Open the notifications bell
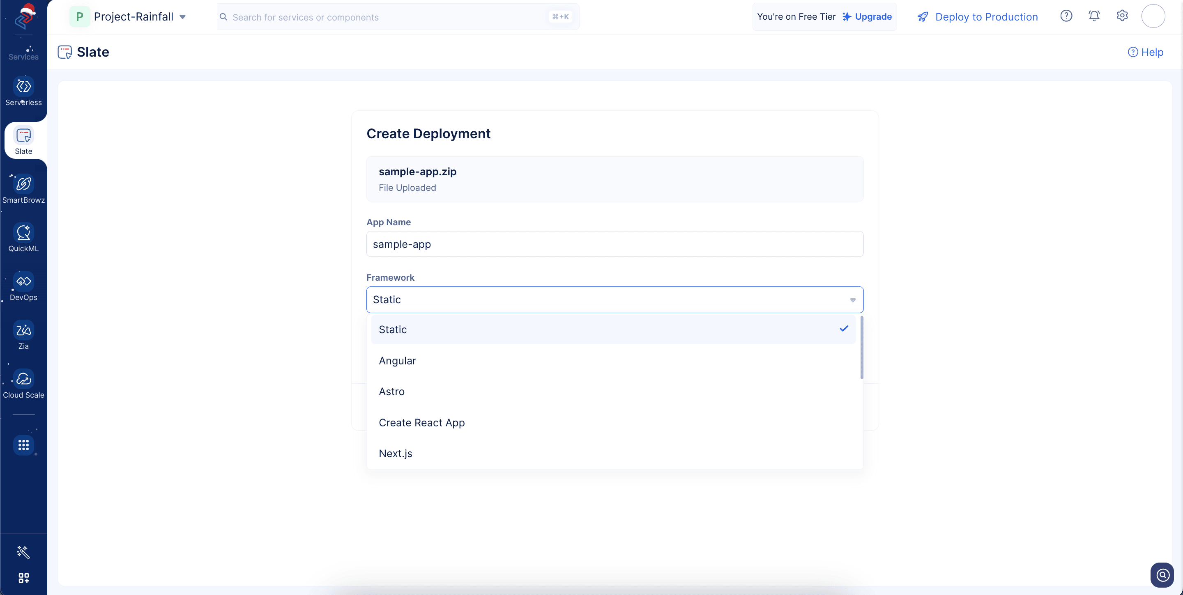Image resolution: width=1183 pixels, height=595 pixels. pyautogui.click(x=1094, y=16)
